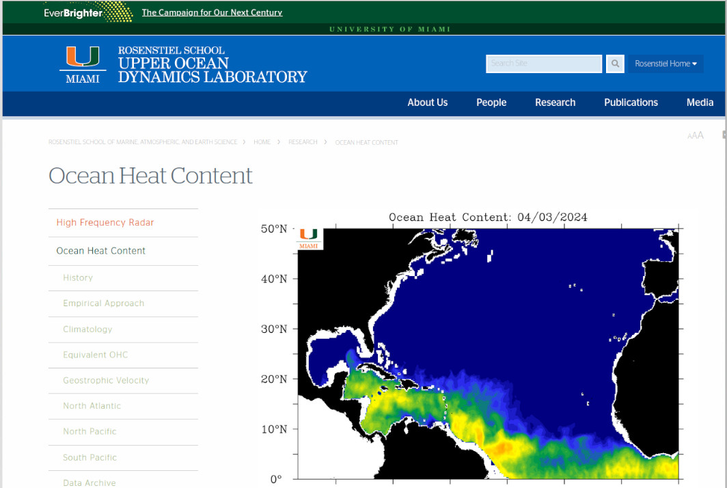Open the Empirical Approach sidebar page
The width and height of the screenshot is (727, 488).
point(103,303)
